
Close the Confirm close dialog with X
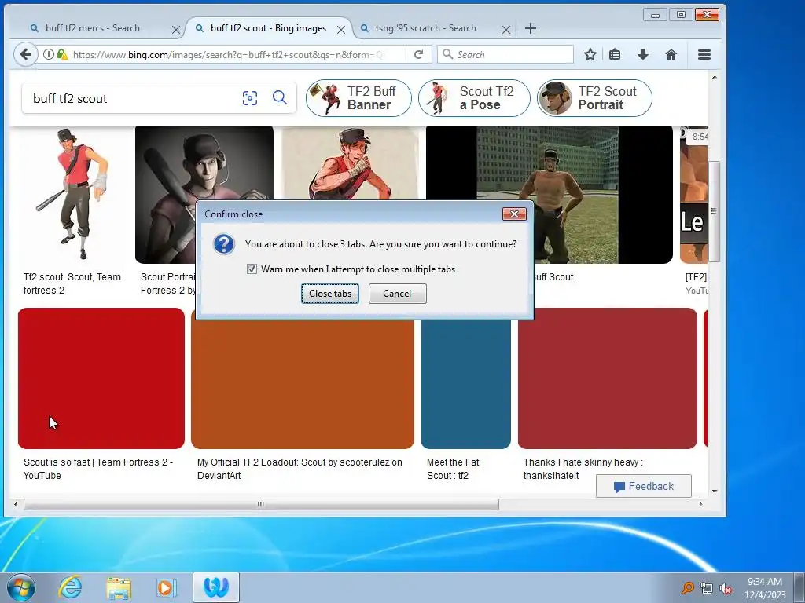coord(514,214)
